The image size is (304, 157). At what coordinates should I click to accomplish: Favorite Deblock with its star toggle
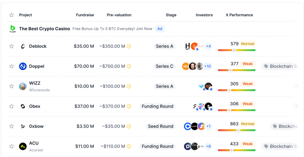(x=12, y=46)
